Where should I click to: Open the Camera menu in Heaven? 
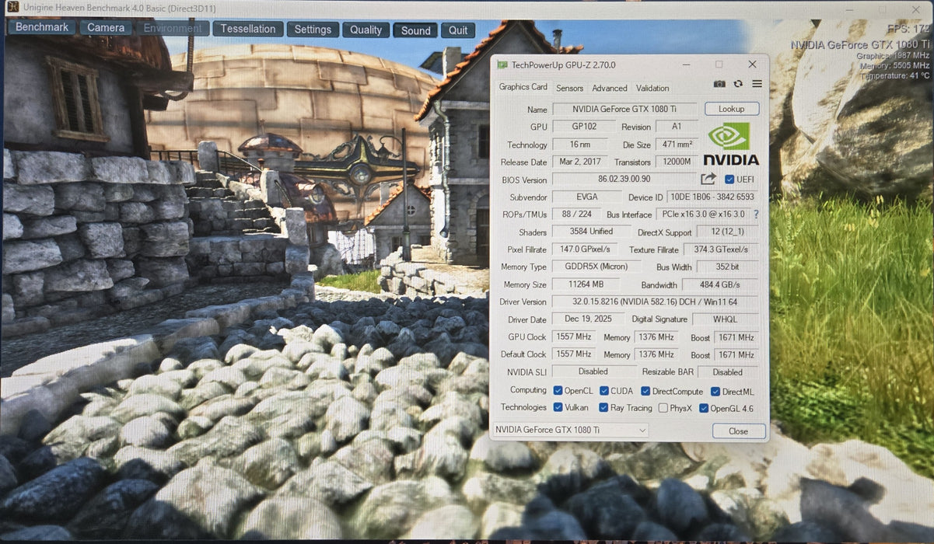(x=106, y=28)
